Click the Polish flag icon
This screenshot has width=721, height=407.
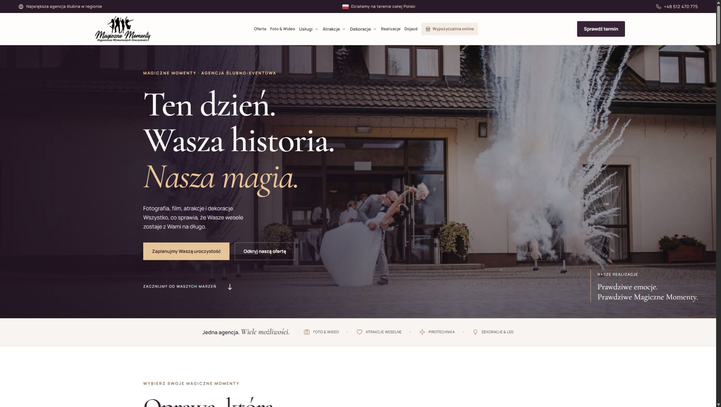pos(345,7)
